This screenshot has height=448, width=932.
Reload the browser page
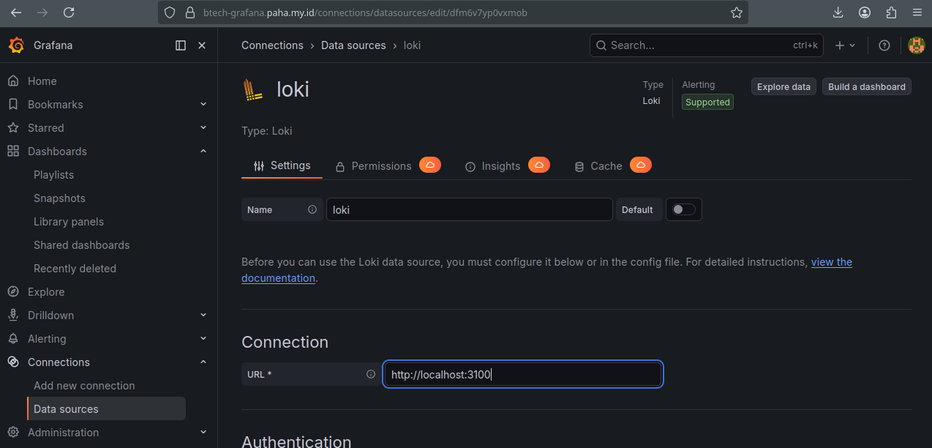point(69,12)
